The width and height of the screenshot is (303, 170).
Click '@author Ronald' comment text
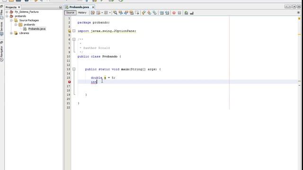coord(97,48)
